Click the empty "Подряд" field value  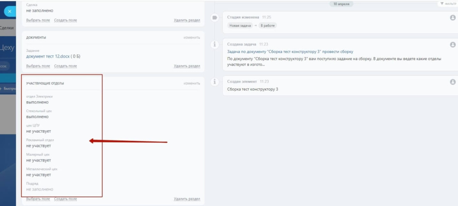pos(39,189)
